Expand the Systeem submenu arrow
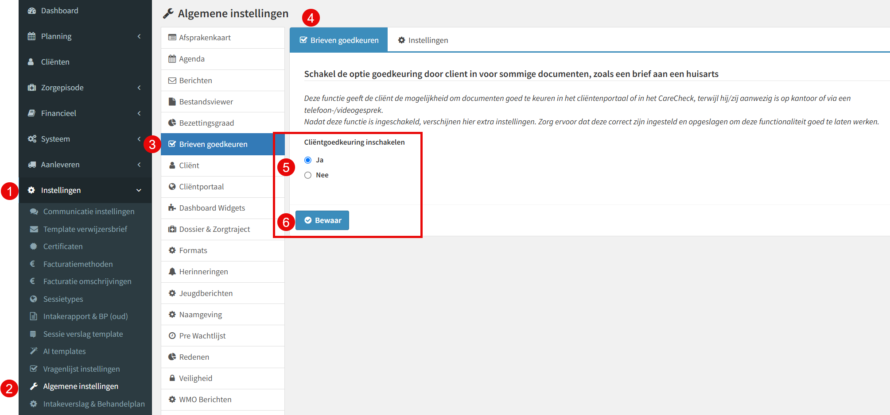 [139, 139]
